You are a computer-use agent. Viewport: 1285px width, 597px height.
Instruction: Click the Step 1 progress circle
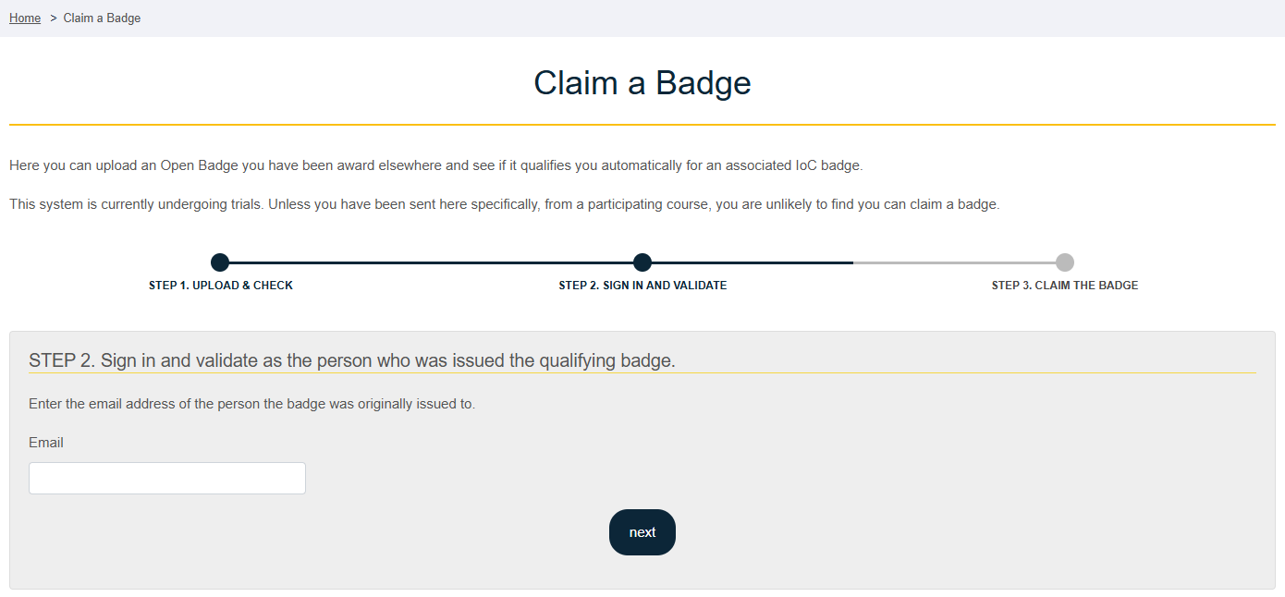click(x=220, y=262)
